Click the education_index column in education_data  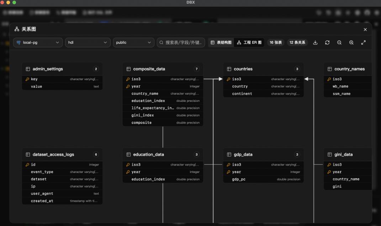(x=163, y=179)
